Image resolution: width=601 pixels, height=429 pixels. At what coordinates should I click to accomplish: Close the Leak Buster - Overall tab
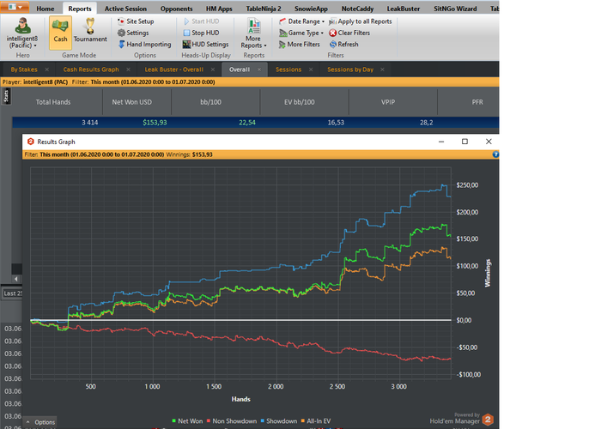coord(213,69)
